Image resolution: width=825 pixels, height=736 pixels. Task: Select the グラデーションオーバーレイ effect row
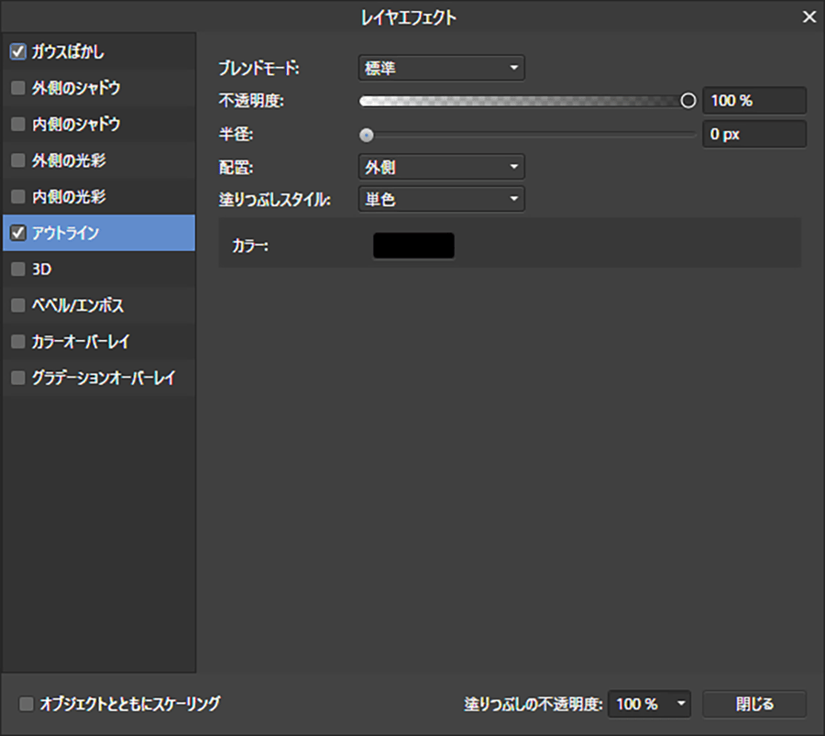pos(99,378)
